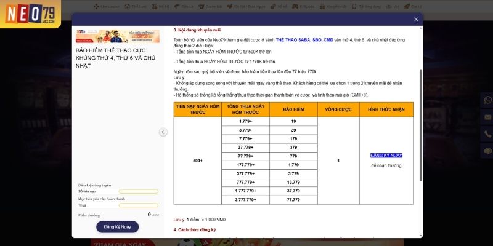Click the insurance value 779
493x246 pixels.
[x=293, y=156]
